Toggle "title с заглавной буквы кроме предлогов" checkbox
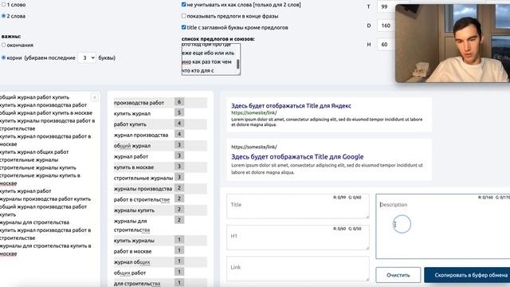The width and height of the screenshot is (510, 287). [x=184, y=27]
